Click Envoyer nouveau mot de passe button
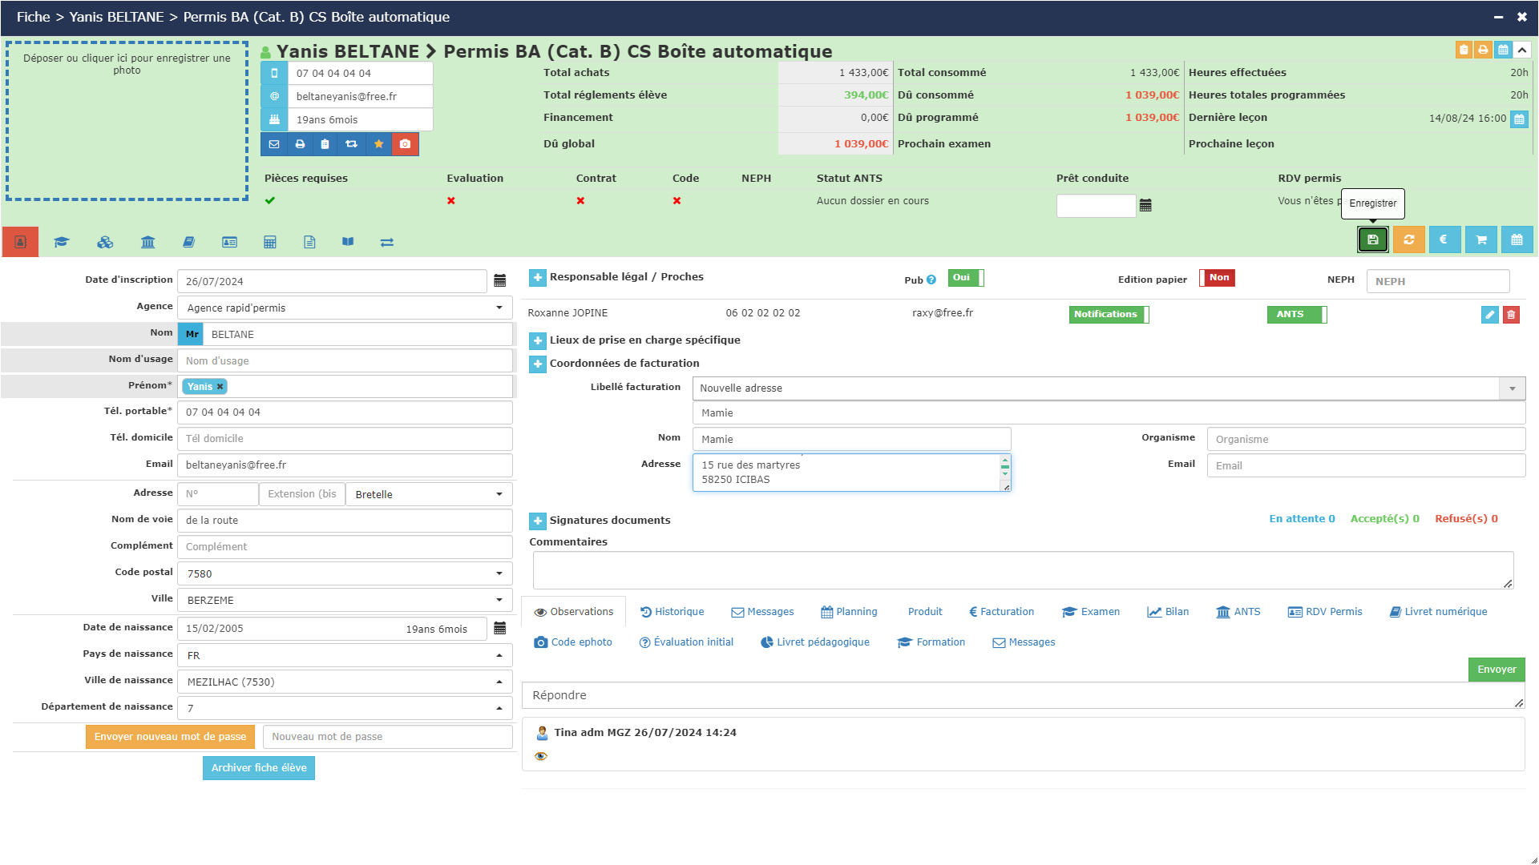The image size is (1539, 865). click(170, 737)
